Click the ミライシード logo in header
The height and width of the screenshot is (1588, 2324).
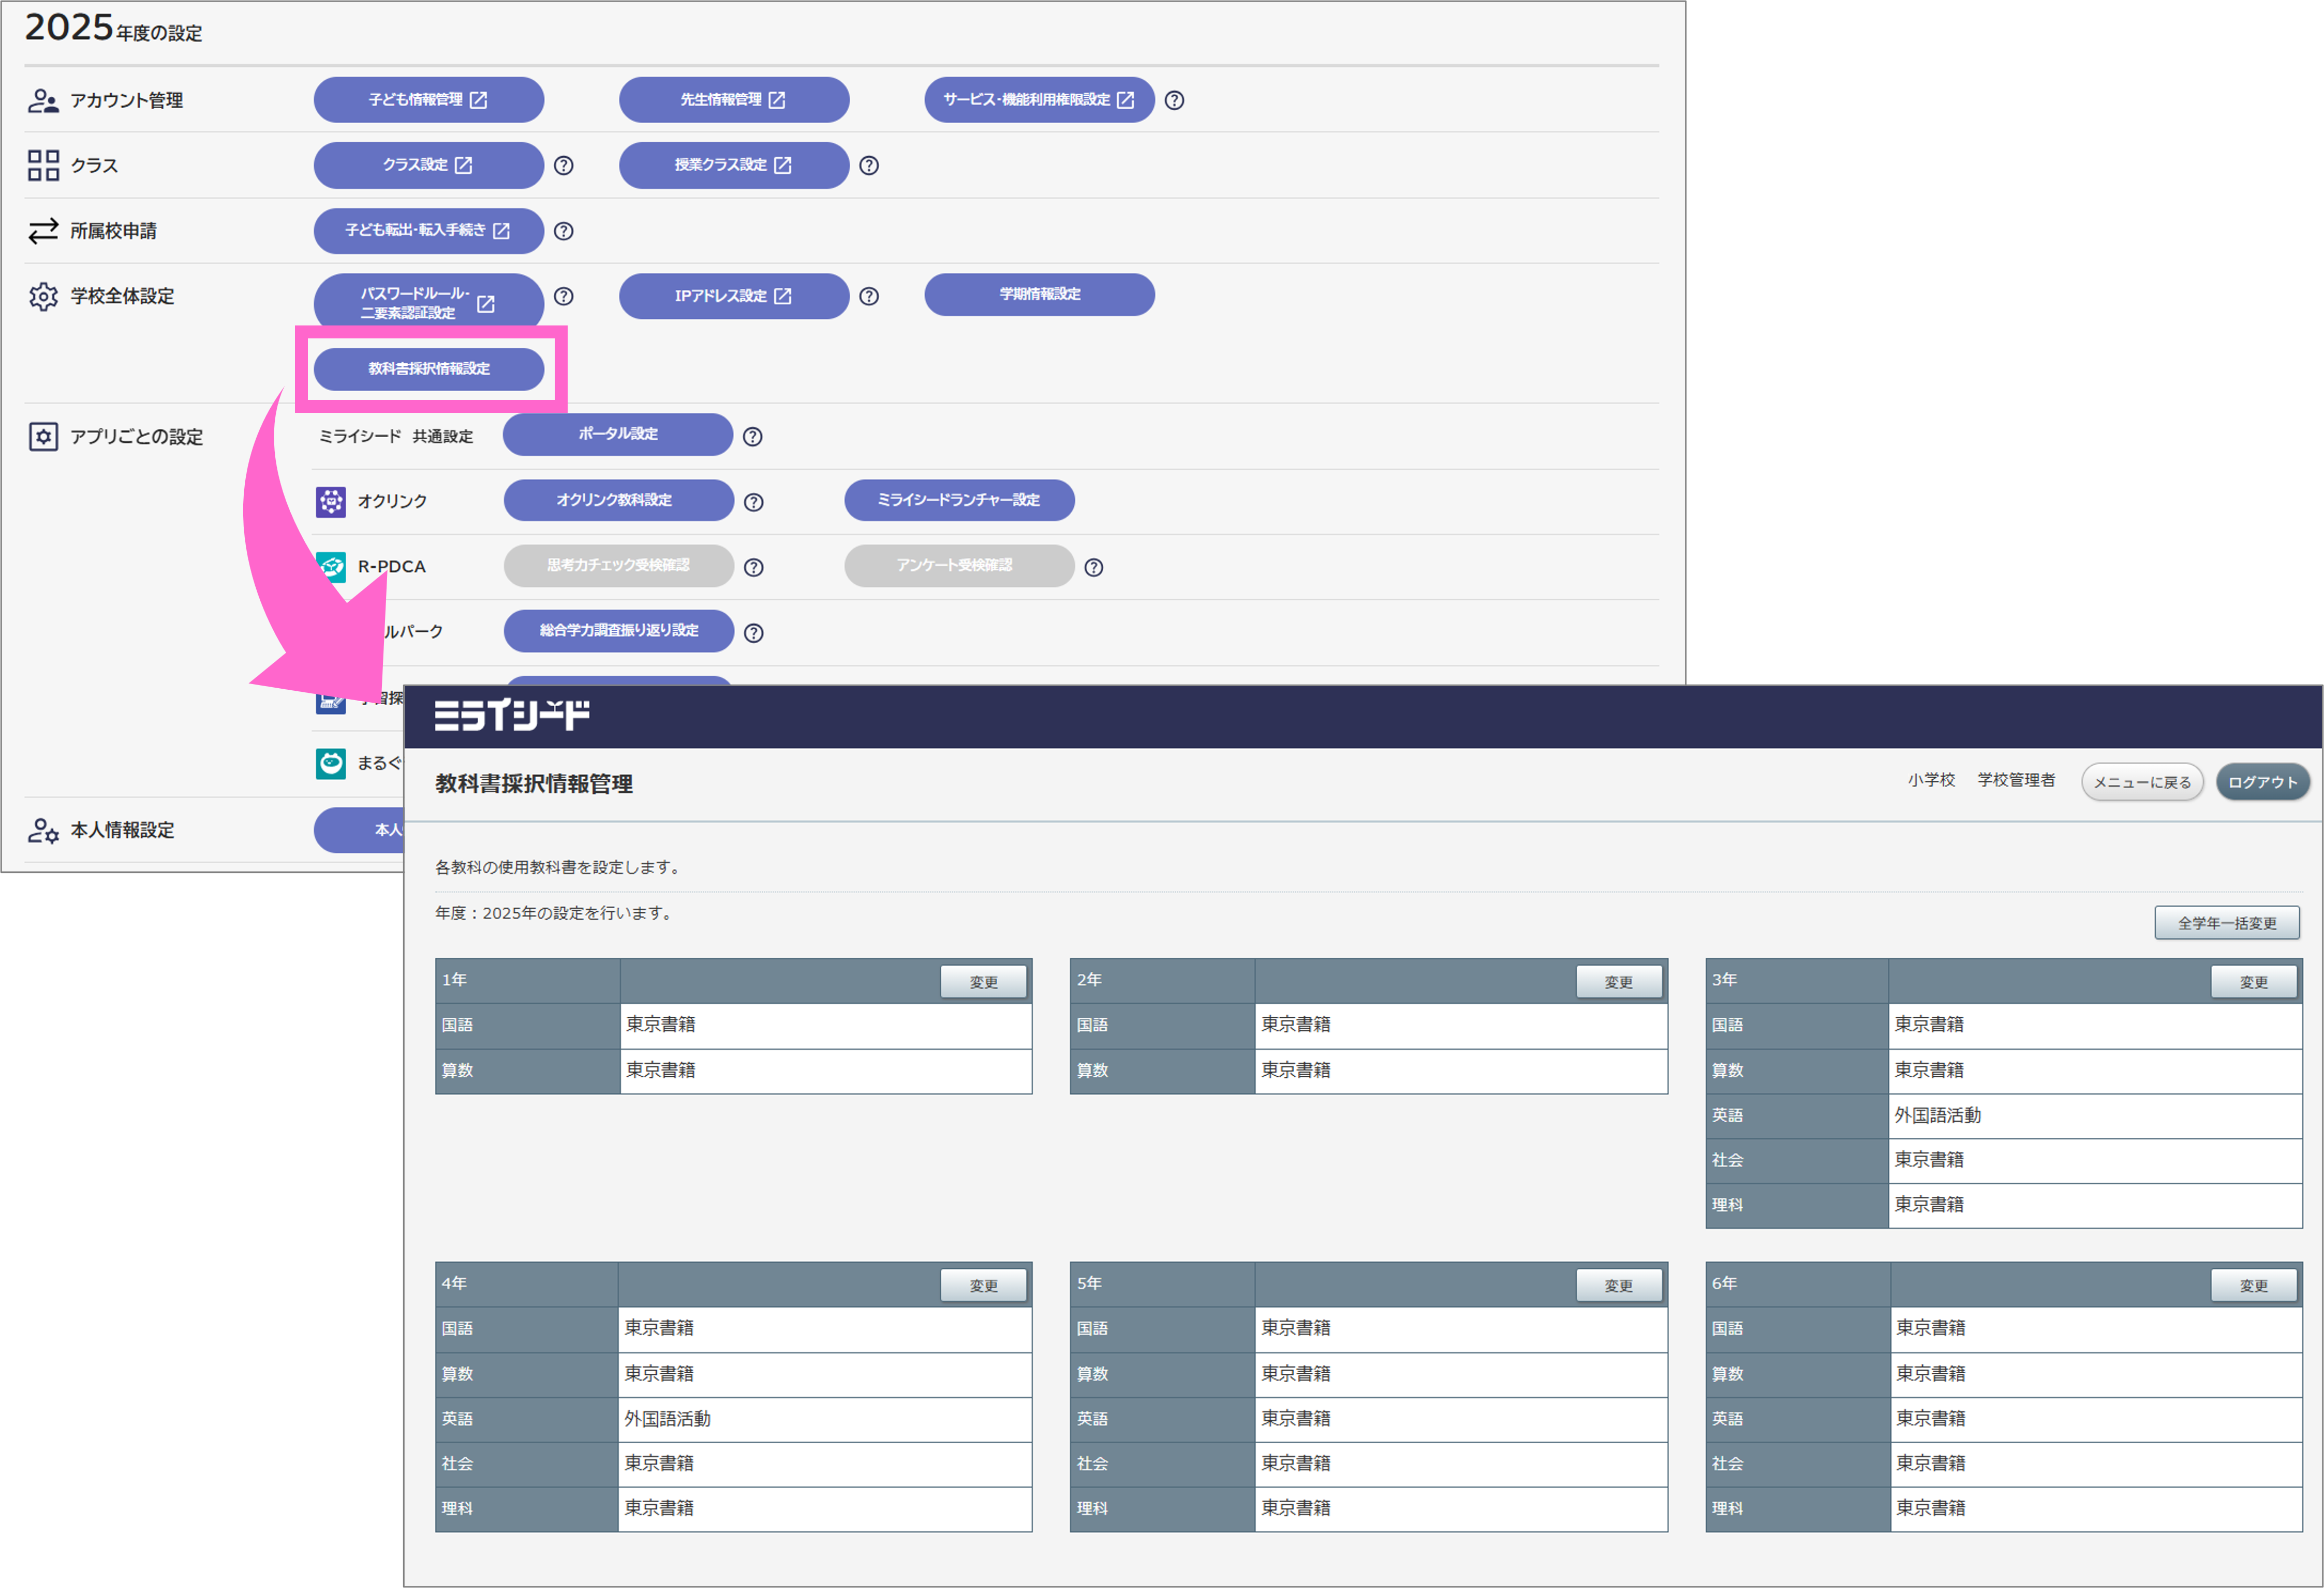[512, 715]
